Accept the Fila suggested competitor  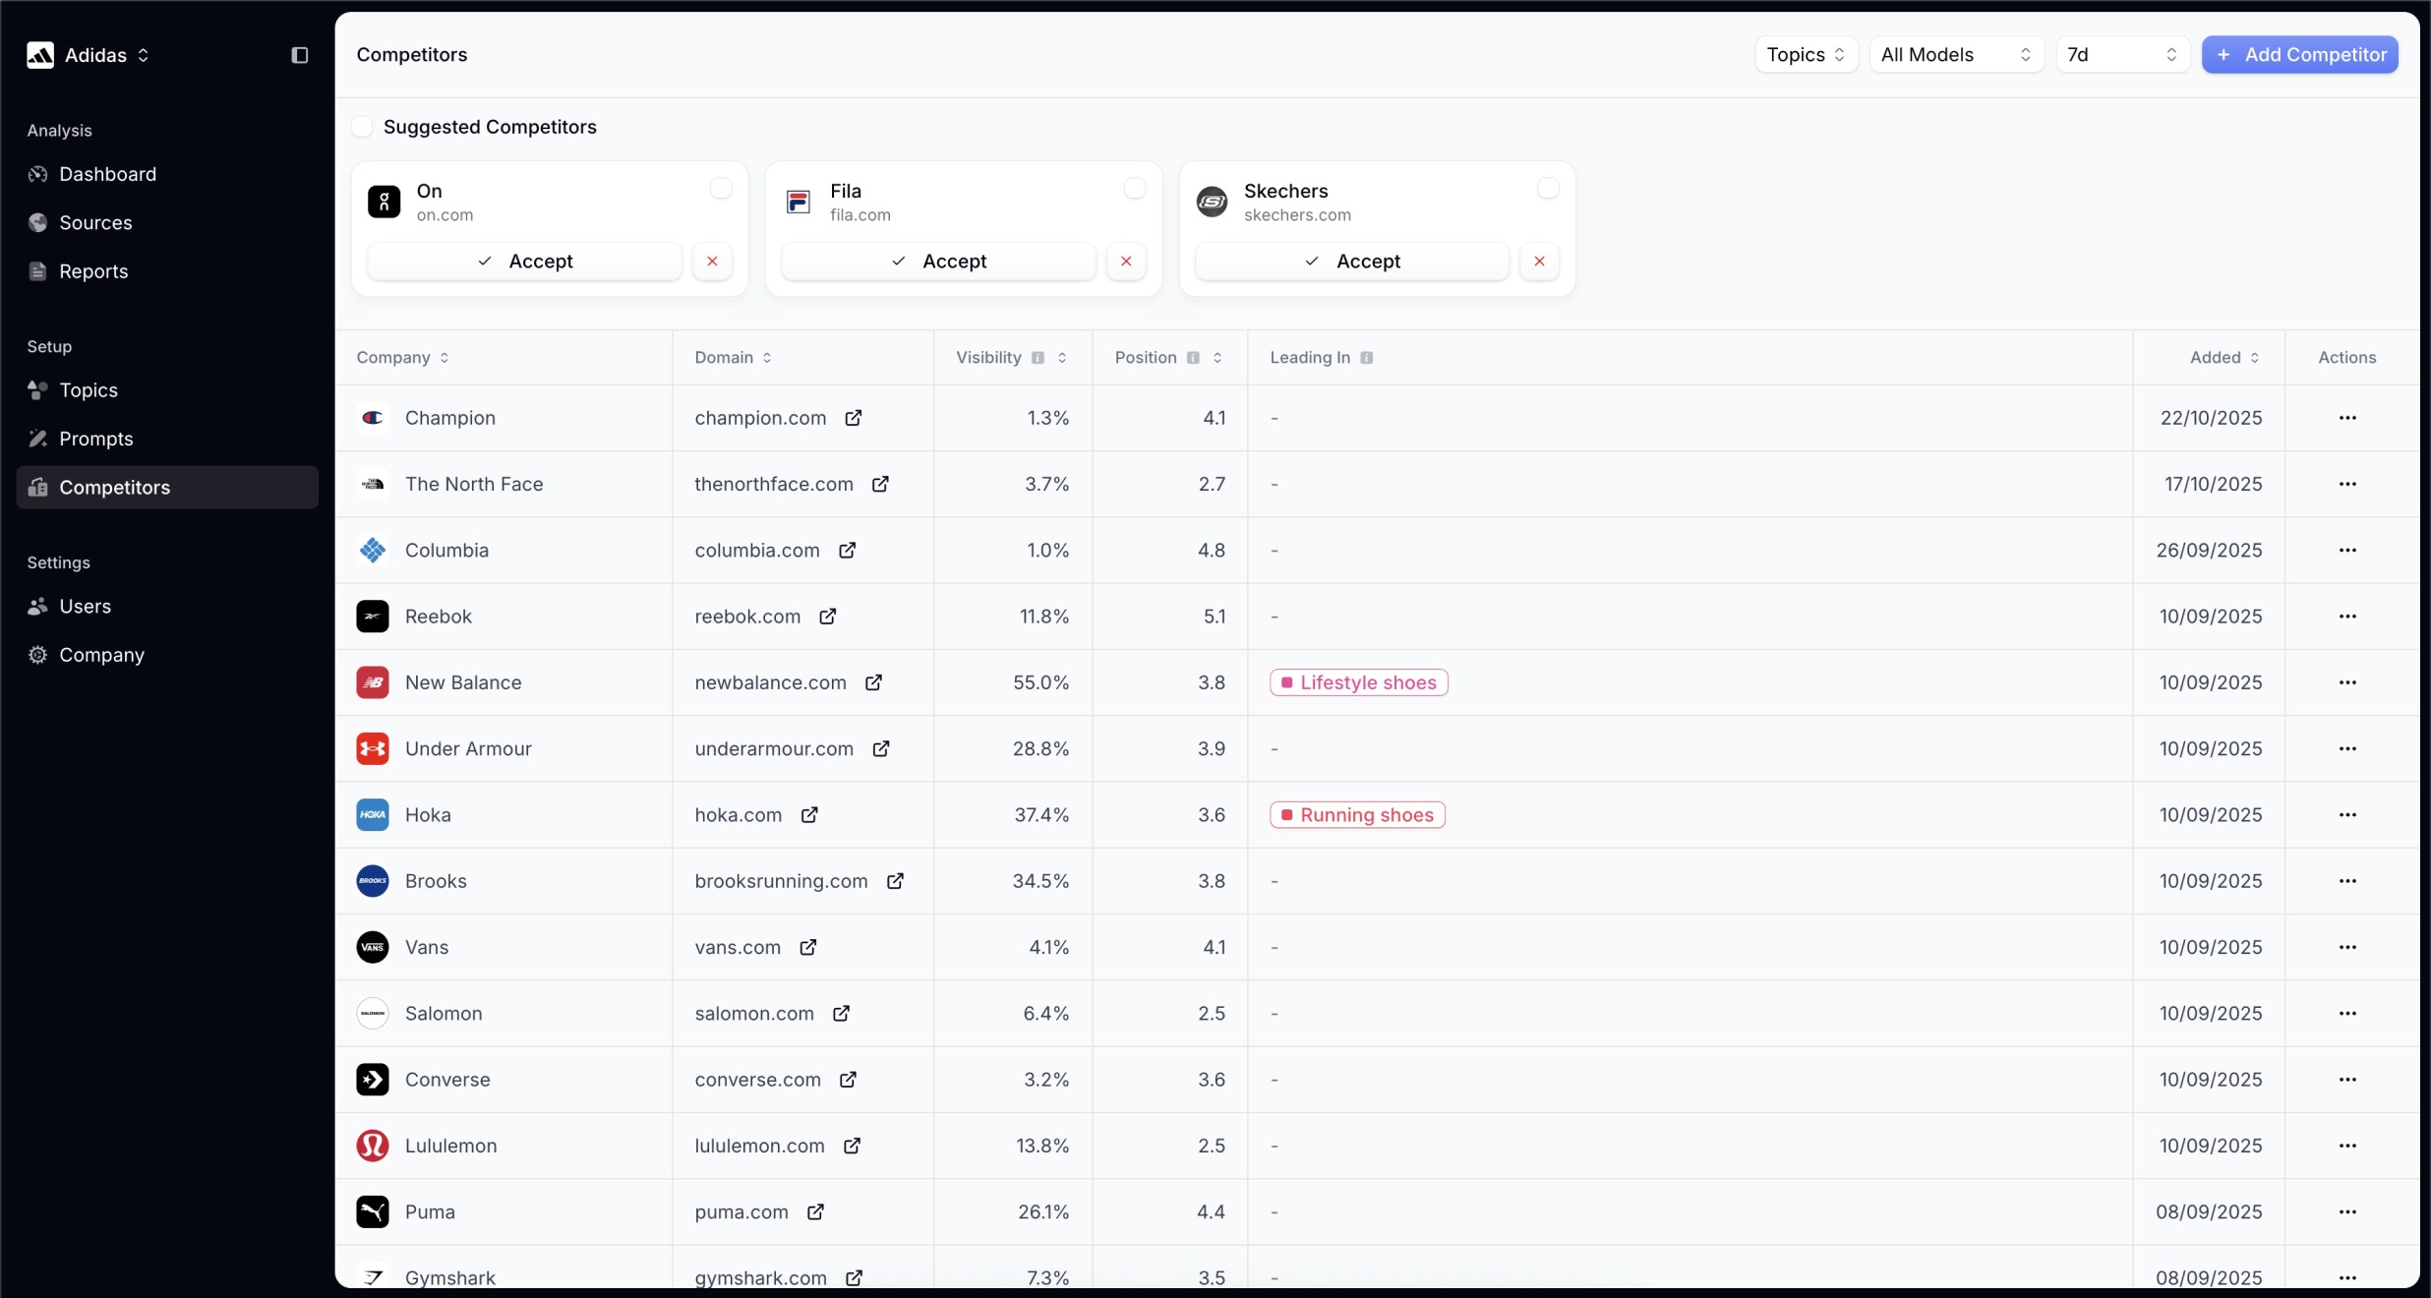click(x=938, y=262)
